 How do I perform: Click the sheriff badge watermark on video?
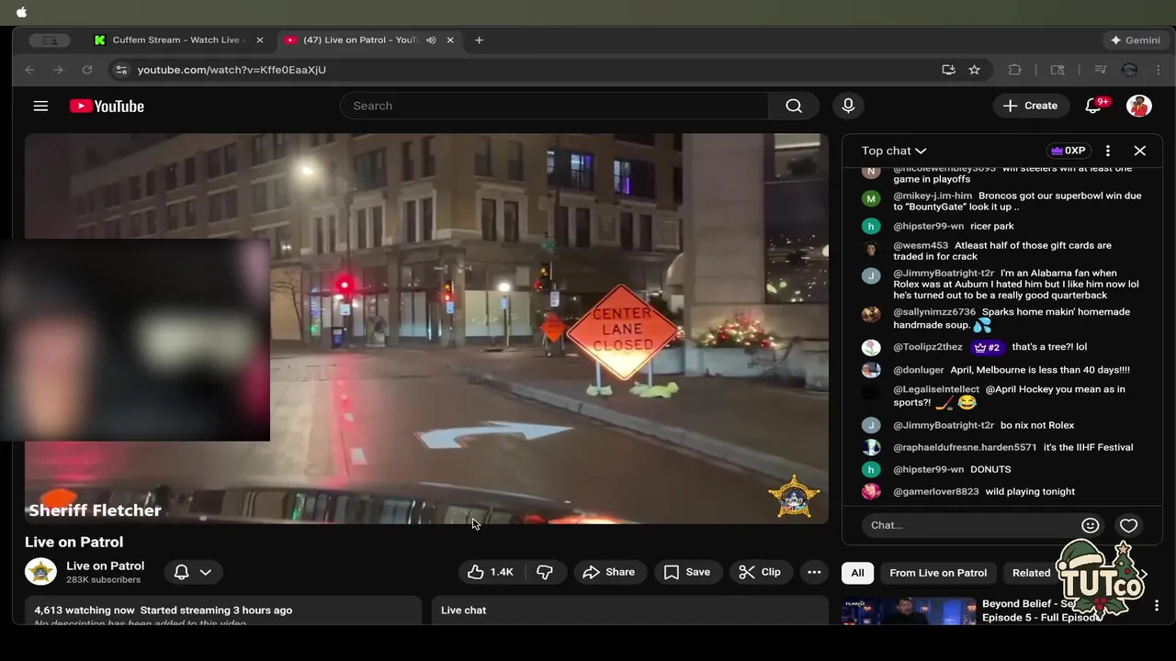pos(793,497)
